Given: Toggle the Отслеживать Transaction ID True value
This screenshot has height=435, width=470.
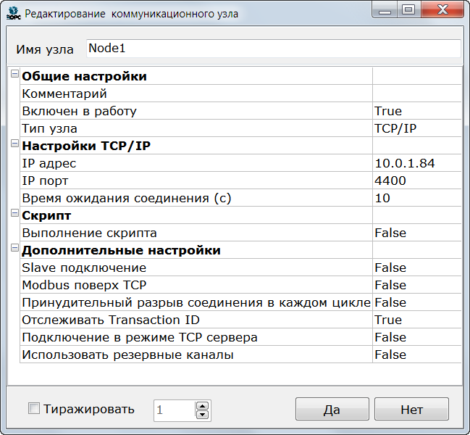Looking at the screenshot, I should click(417, 320).
